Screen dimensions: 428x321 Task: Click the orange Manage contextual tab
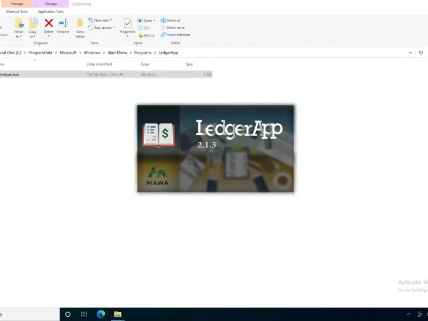point(17,4)
